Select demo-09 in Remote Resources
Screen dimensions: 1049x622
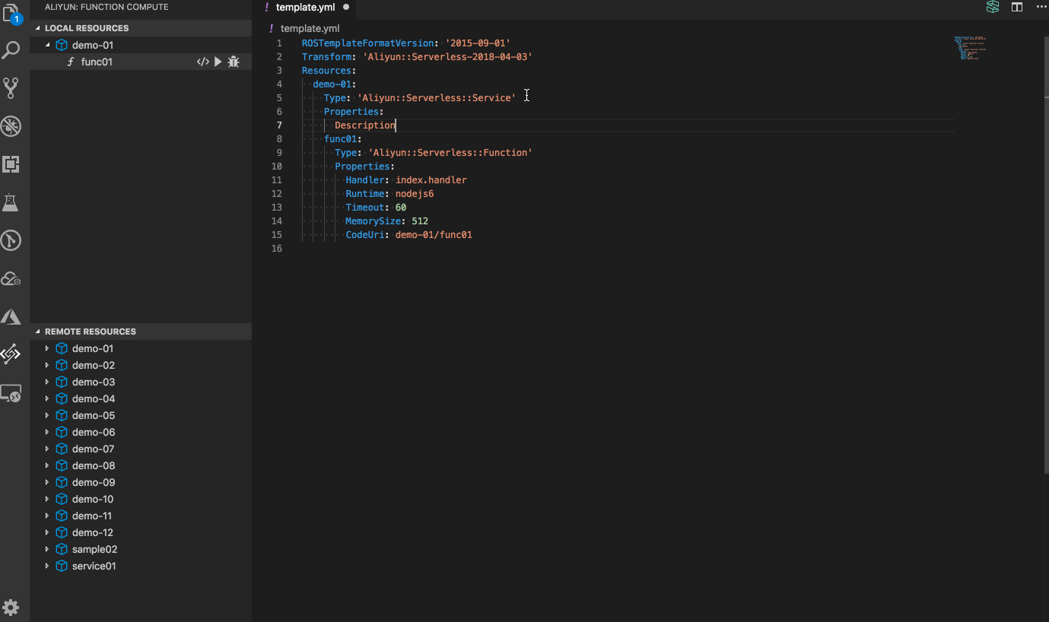(94, 482)
